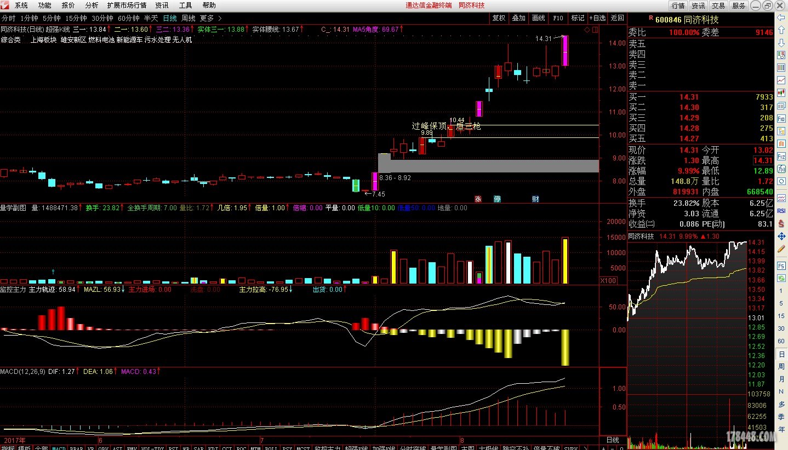
Task: Switch to 周线 weekly chart tab
Action: pos(189,18)
